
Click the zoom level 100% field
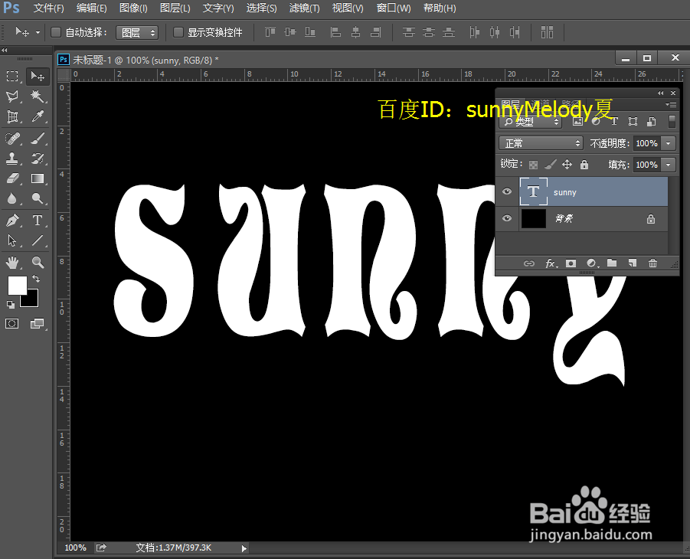tap(75, 548)
